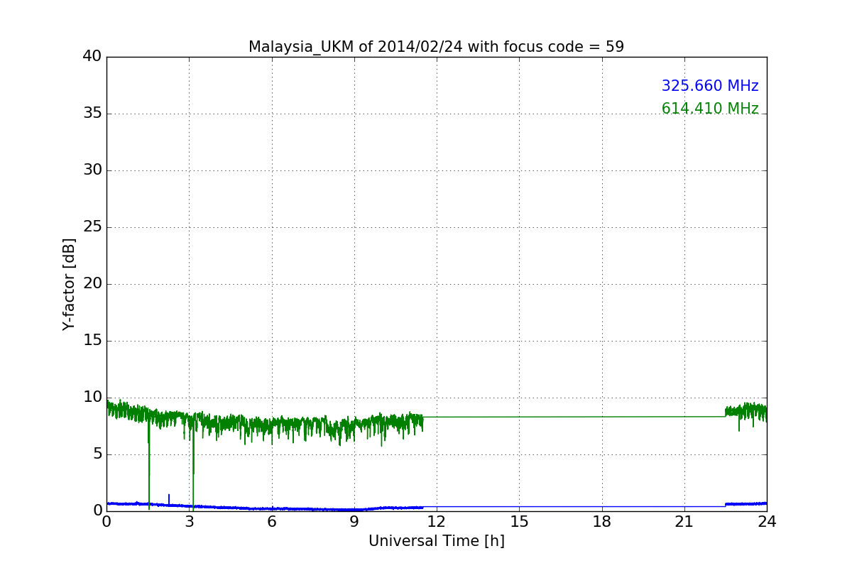Click y-axis tick value "30"
852x568 pixels.
pyautogui.click(x=93, y=170)
